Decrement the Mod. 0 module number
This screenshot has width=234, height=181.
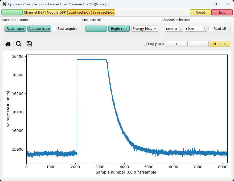[181, 30]
